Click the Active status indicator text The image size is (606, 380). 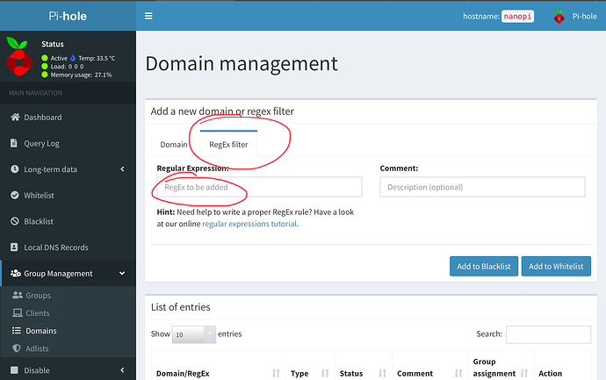[x=59, y=58]
